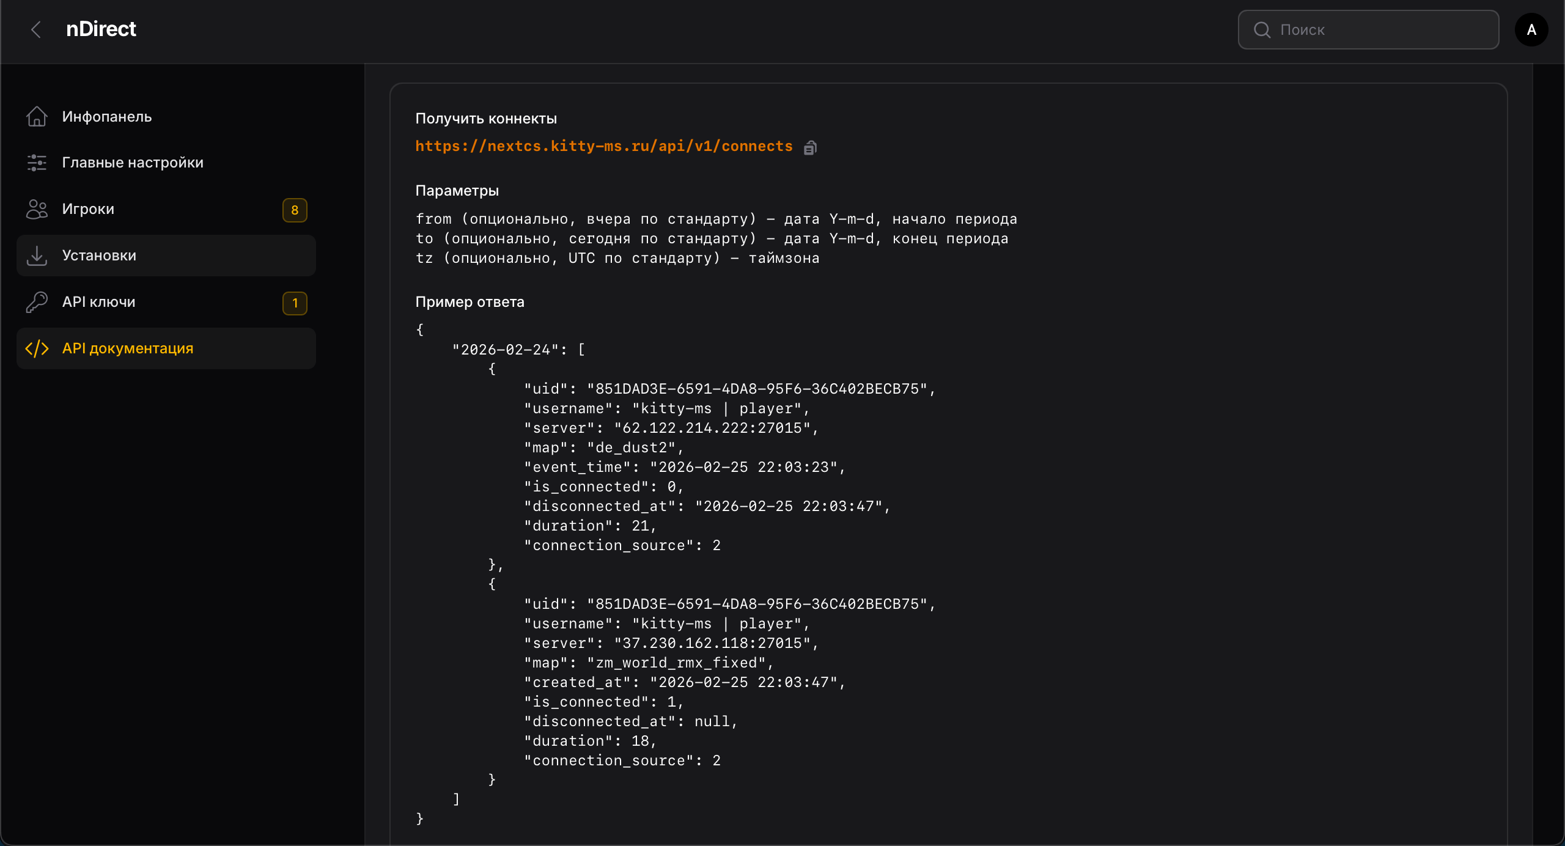The image size is (1565, 846).
Task: Open the user avatar 'A' menu
Action: click(1531, 29)
